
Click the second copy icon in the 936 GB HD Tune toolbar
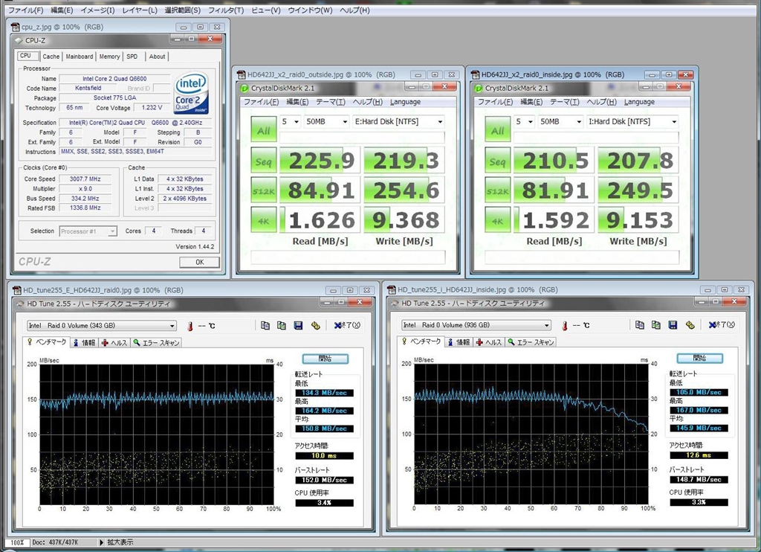coord(656,325)
